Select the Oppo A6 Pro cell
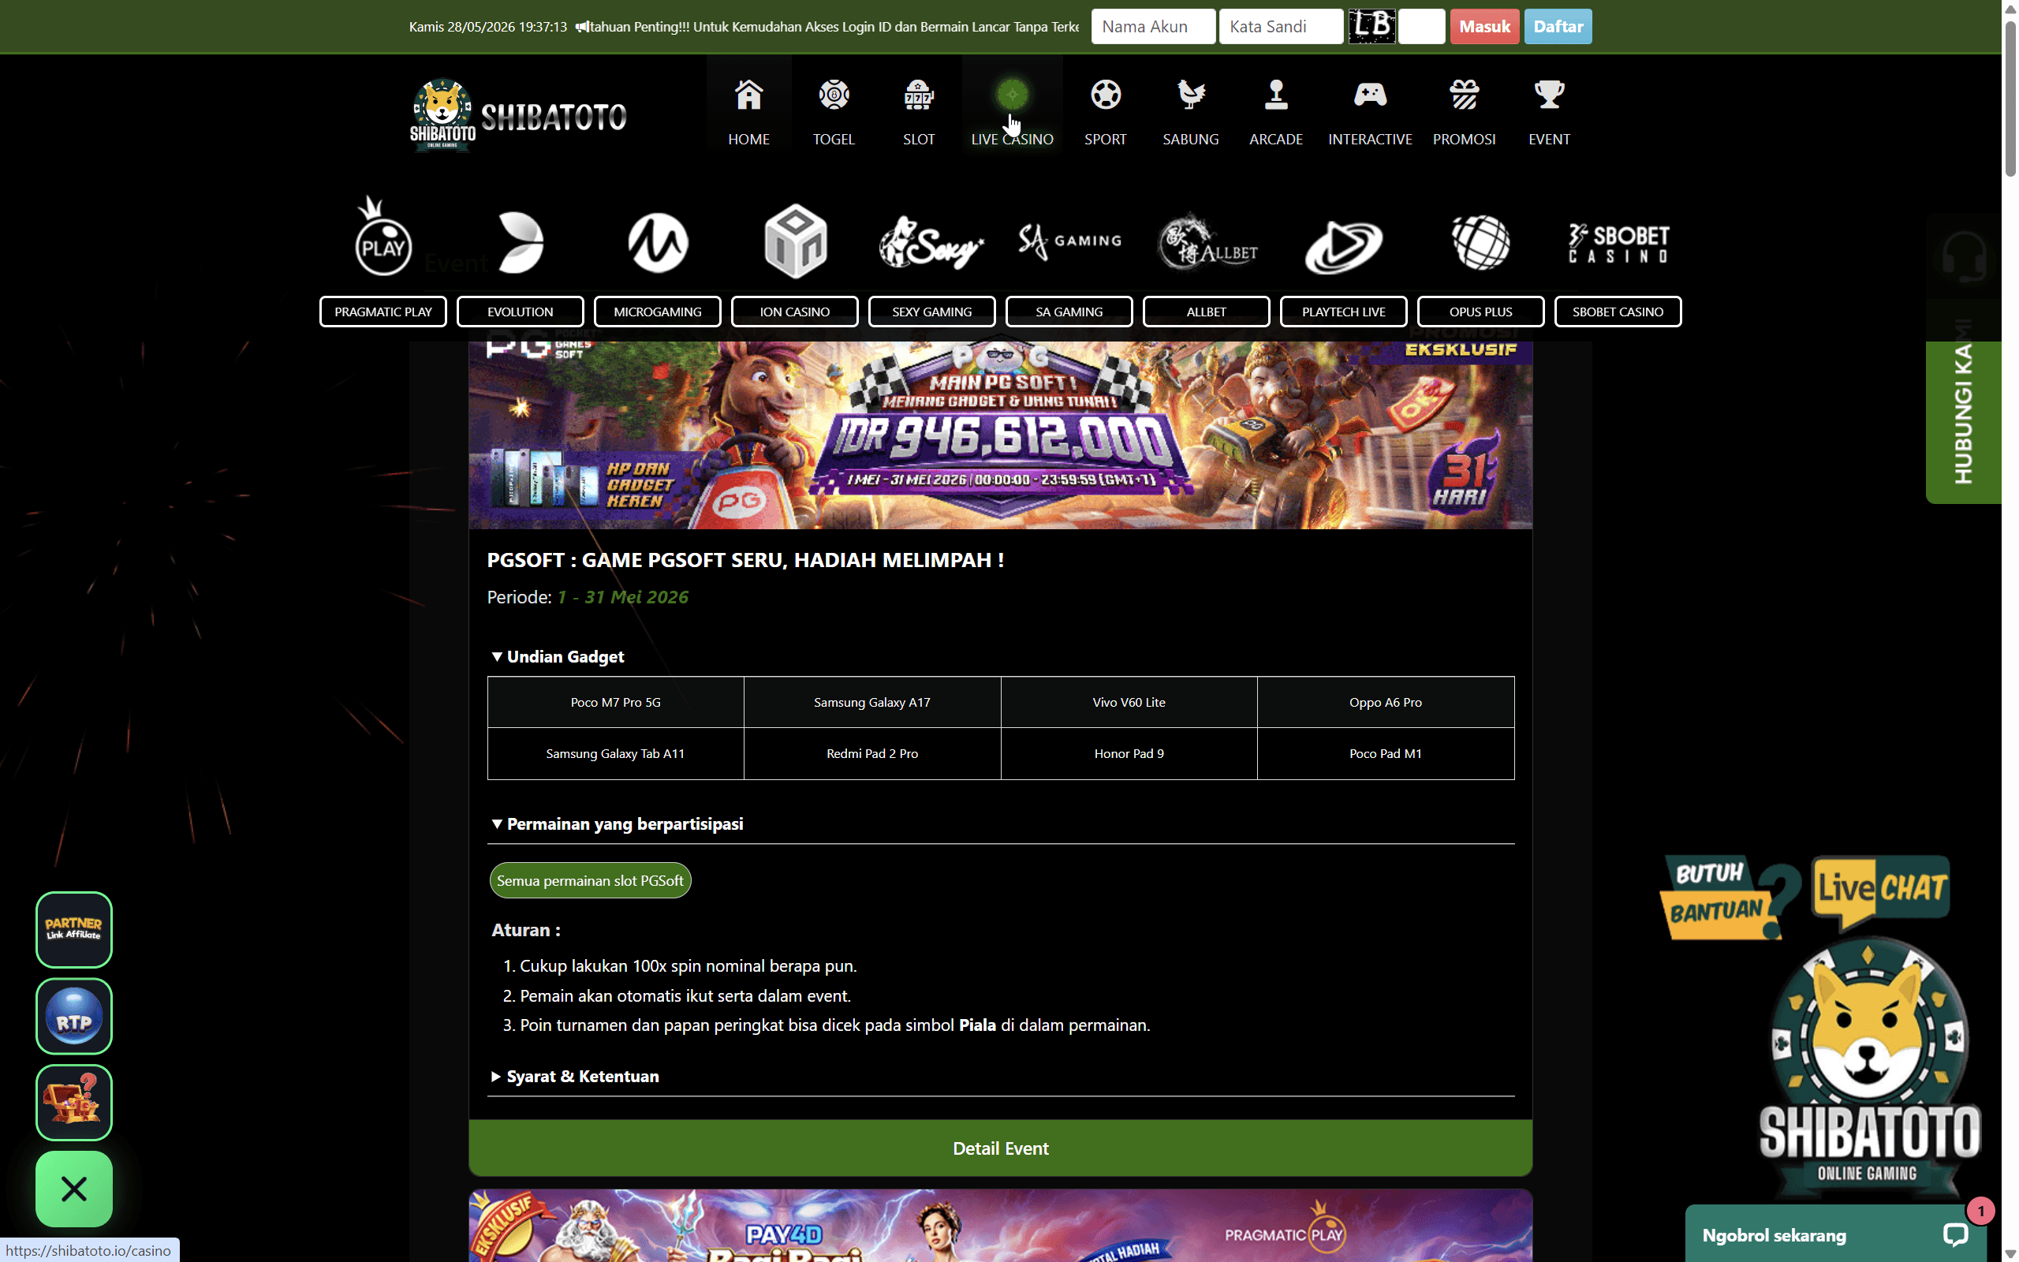Screen dimensions: 2019x1262 (x=1386, y=702)
